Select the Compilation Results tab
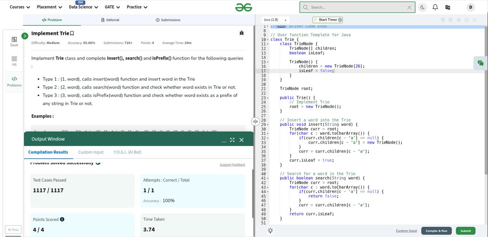488x237 pixels. 48,152
